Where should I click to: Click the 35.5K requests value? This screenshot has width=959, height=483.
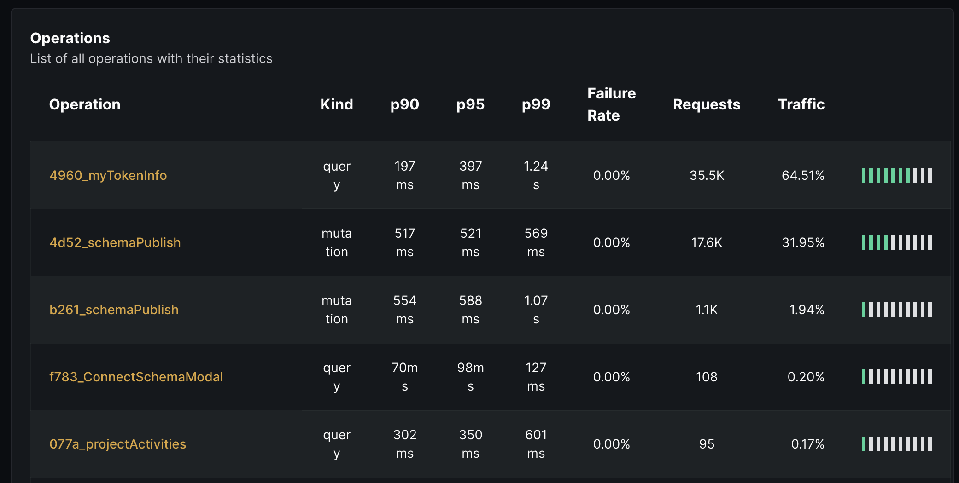tap(707, 175)
